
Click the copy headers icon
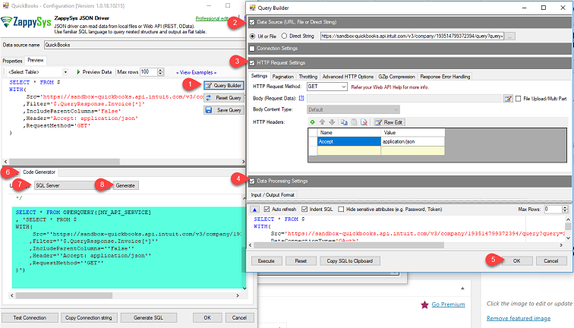343,121
